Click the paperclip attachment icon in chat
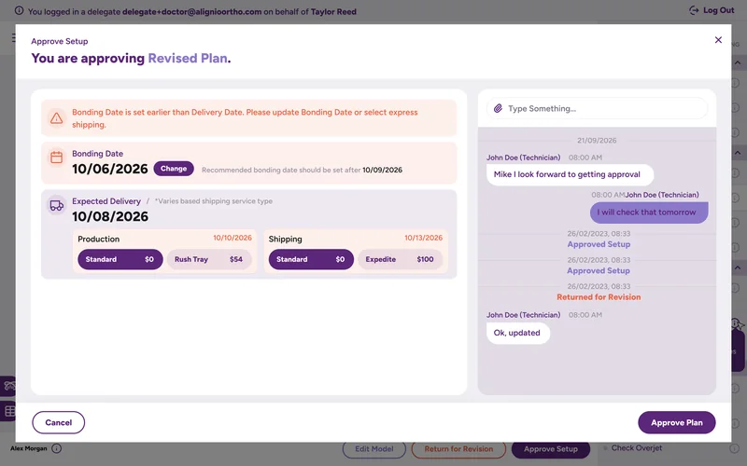Screen dimensions: 747x466 498,108
